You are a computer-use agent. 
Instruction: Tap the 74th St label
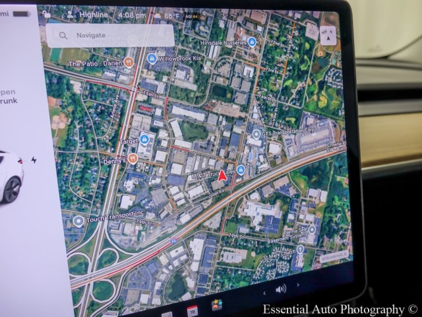point(265,96)
